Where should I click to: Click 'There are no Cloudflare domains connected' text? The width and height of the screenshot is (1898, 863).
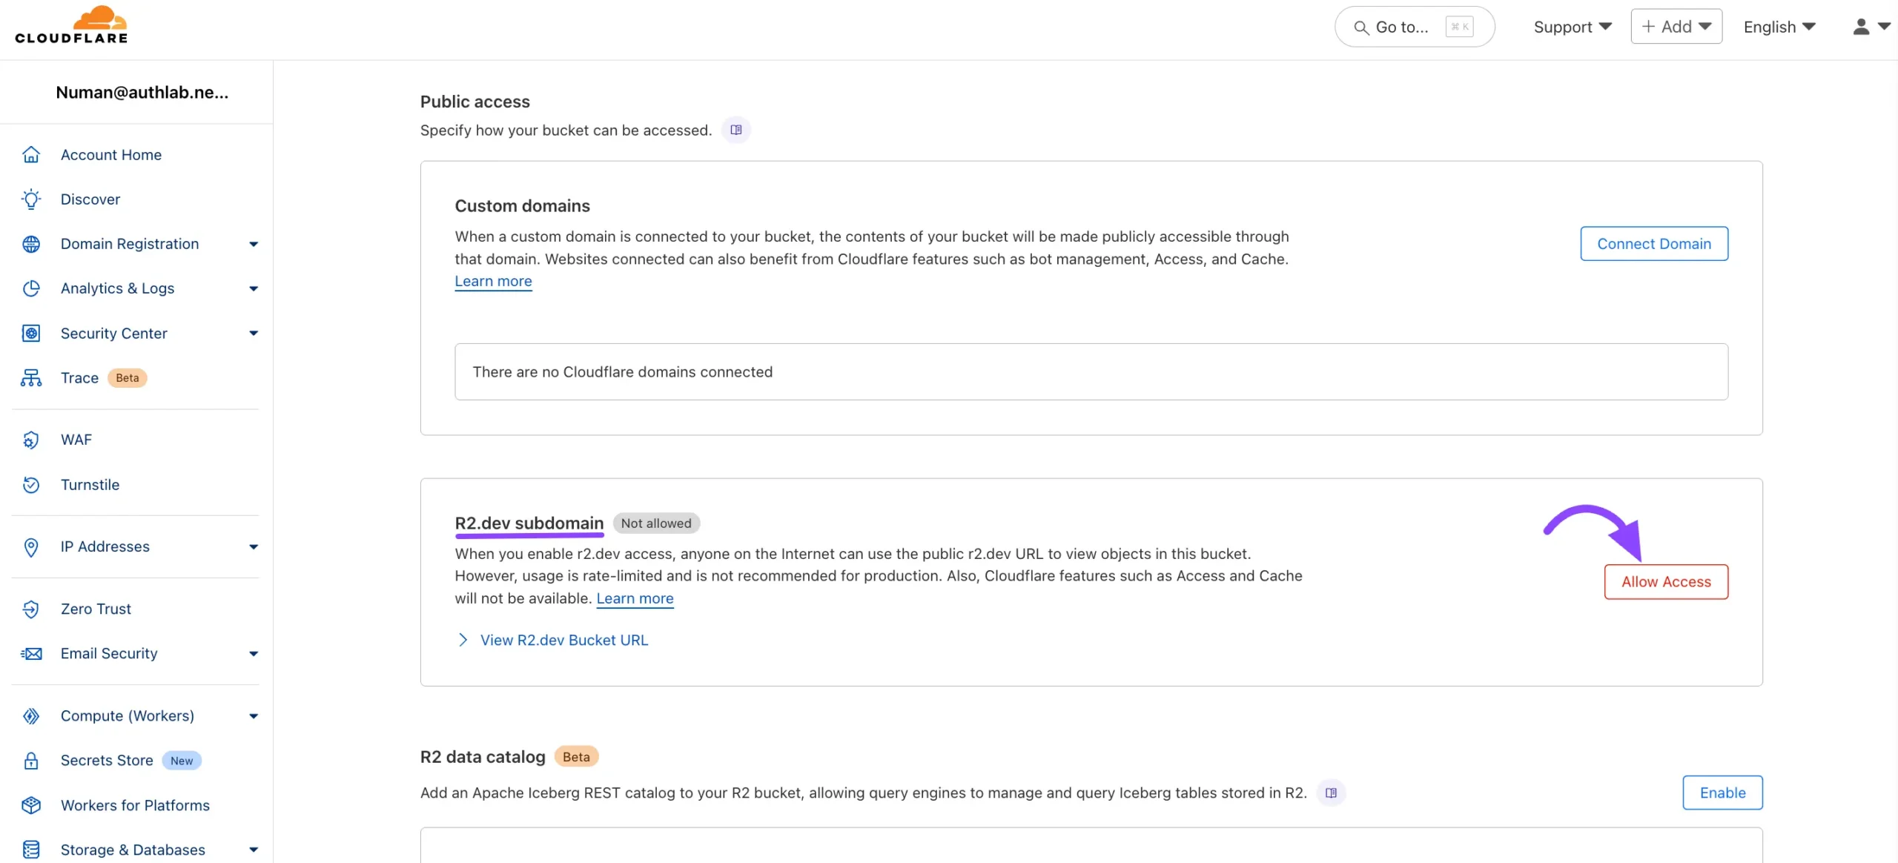tap(623, 371)
